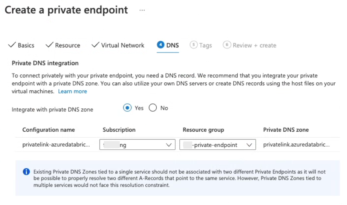Click the ellipsis icon beside the page title

click(x=142, y=10)
